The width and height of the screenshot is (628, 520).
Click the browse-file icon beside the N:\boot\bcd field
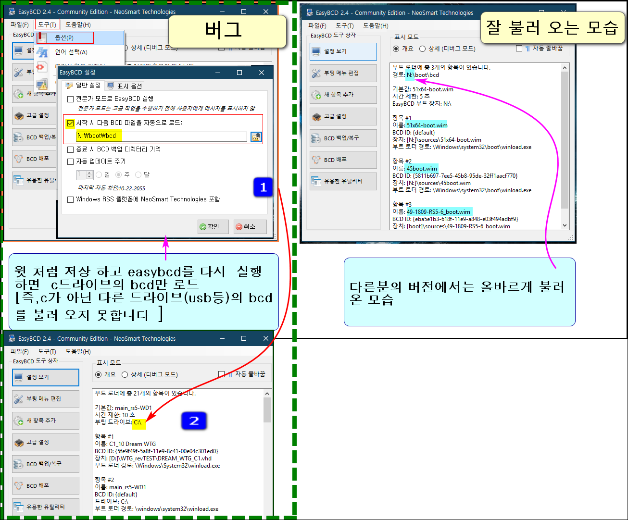(x=256, y=137)
